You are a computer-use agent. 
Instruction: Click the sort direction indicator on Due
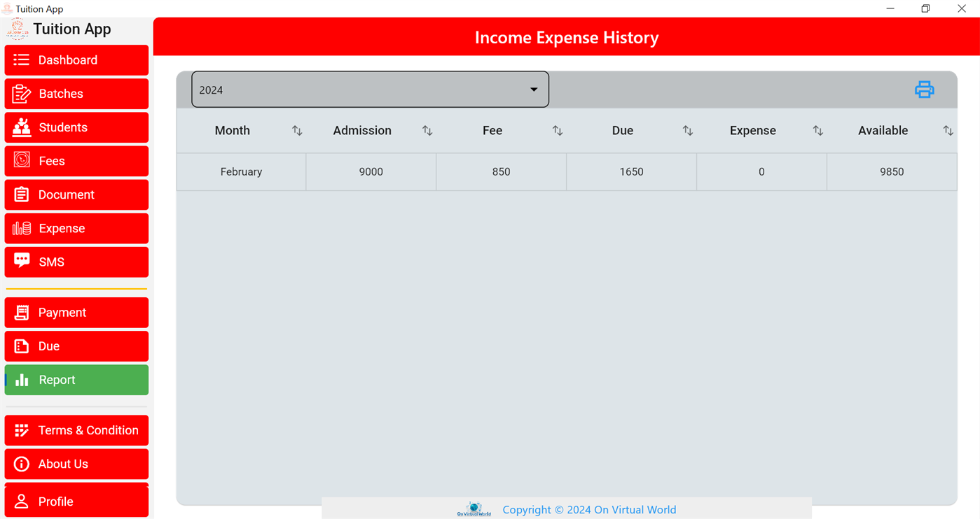coord(687,130)
